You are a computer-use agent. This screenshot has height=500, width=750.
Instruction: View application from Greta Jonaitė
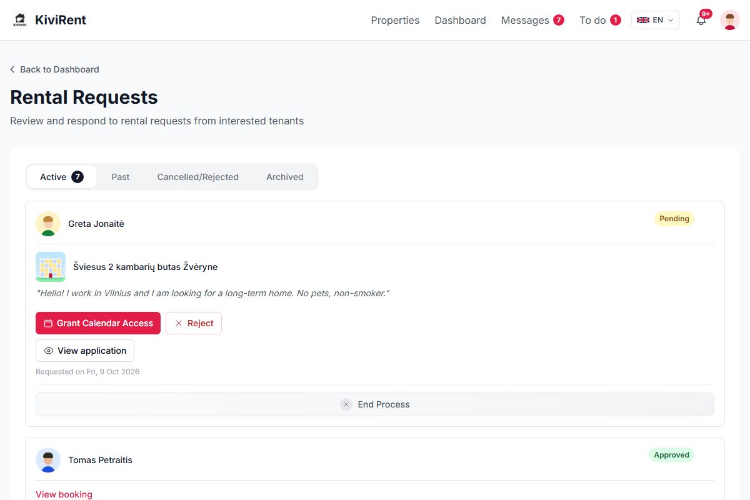85,351
